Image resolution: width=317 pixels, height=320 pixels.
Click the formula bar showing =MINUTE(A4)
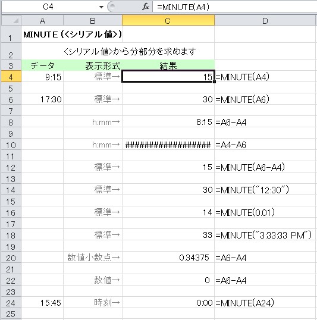[x=235, y=7]
